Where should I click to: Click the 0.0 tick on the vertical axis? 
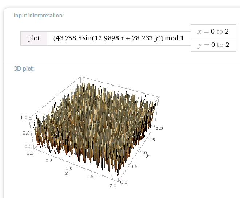tap(28, 147)
